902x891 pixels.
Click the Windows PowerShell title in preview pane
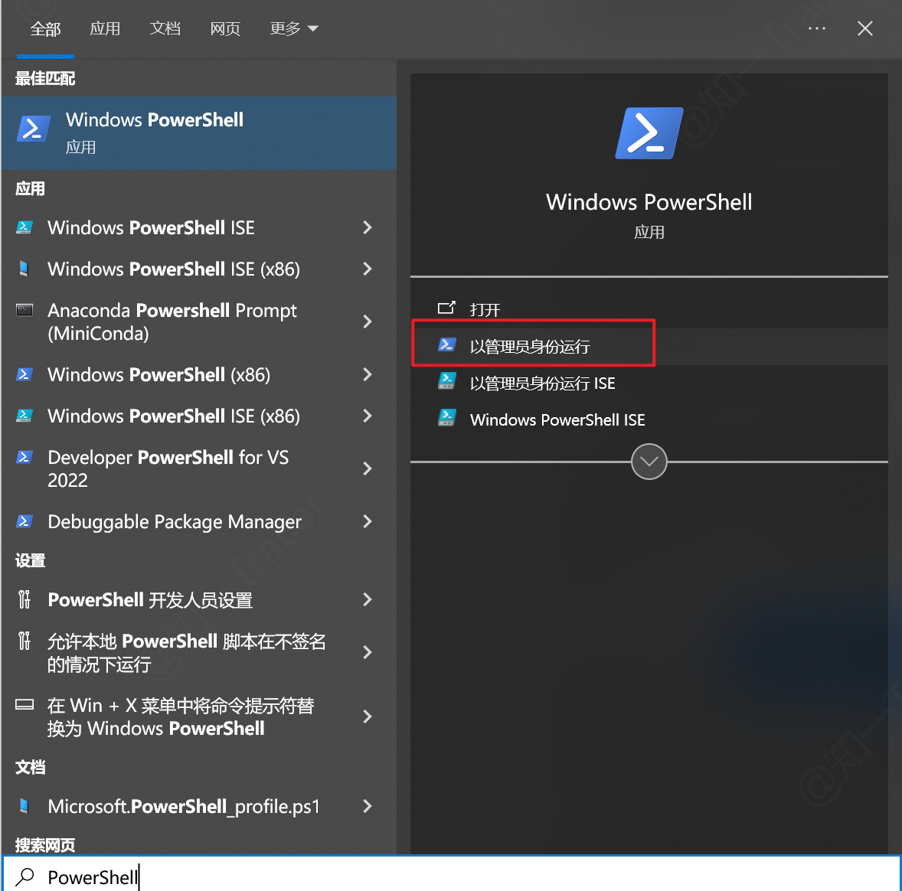(x=649, y=202)
